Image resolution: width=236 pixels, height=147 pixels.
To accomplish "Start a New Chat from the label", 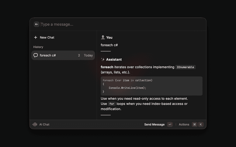I will click(x=47, y=37).
